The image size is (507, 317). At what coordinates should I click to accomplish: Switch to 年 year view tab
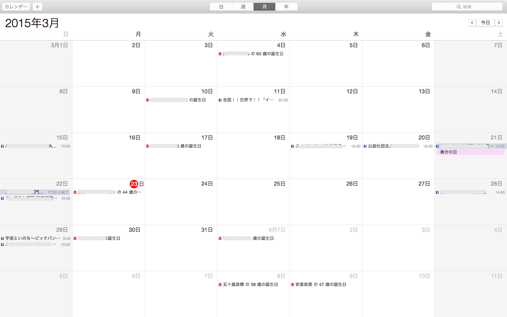point(286,7)
